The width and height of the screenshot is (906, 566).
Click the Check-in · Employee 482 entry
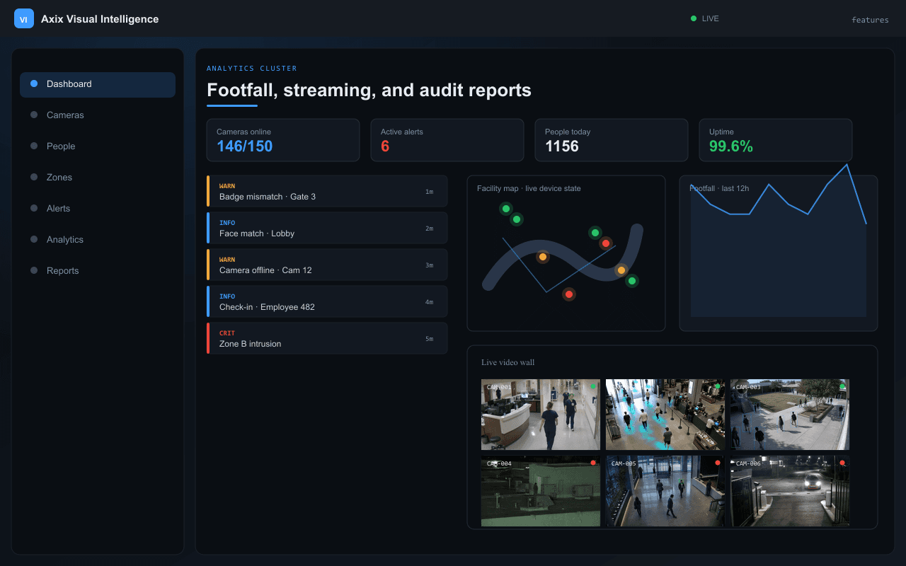327,301
